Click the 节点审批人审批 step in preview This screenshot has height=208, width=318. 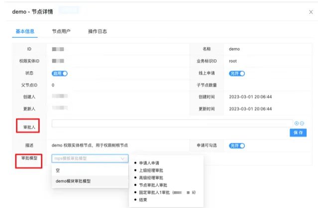pyautogui.click(x=153, y=185)
